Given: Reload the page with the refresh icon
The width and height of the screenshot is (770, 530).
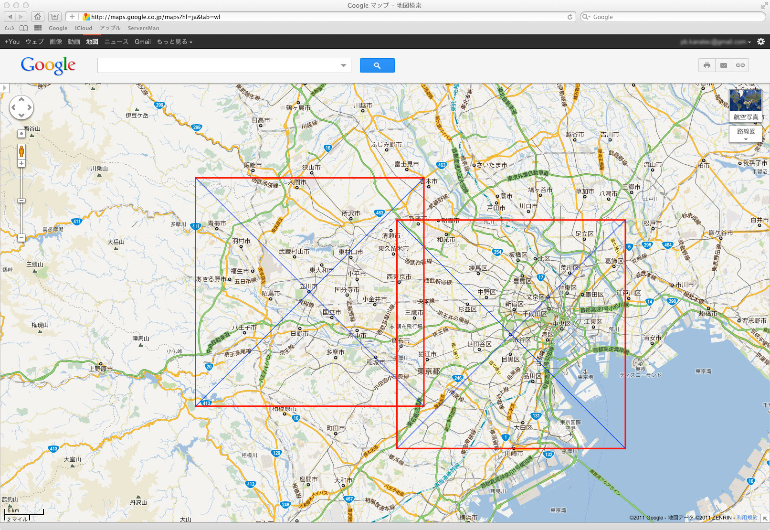Looking at the screenshot, I should click(x=570, y=17).
